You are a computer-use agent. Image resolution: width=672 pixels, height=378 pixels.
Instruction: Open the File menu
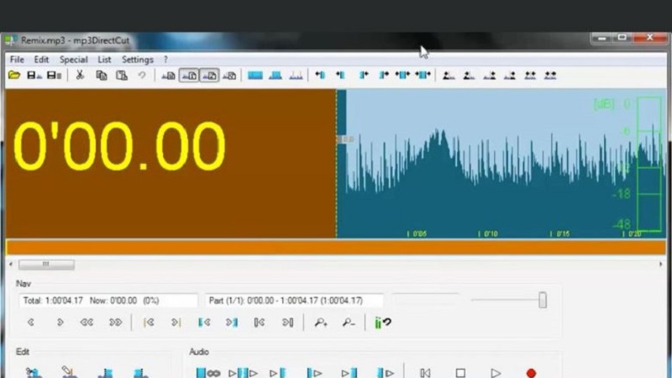tap(17, 60)
